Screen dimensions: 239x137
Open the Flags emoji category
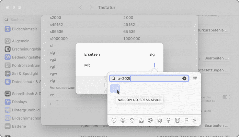coord(186,120)
